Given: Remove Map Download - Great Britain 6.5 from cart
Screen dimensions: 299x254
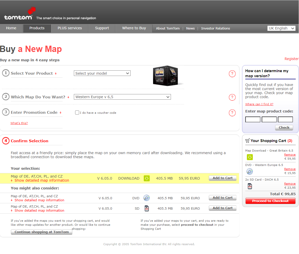Looking at the screenshot, I should [290, 155].
